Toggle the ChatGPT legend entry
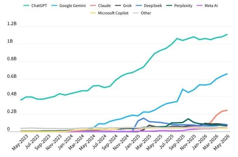The image size is (238, 157). [x=35, y=6]
